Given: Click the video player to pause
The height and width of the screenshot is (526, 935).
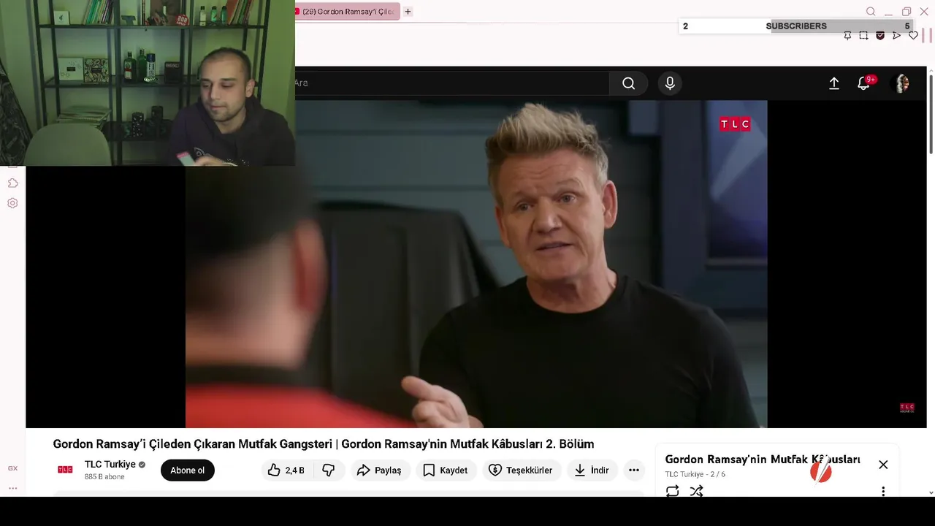Looking at the screenshot, I should point(476,264).
